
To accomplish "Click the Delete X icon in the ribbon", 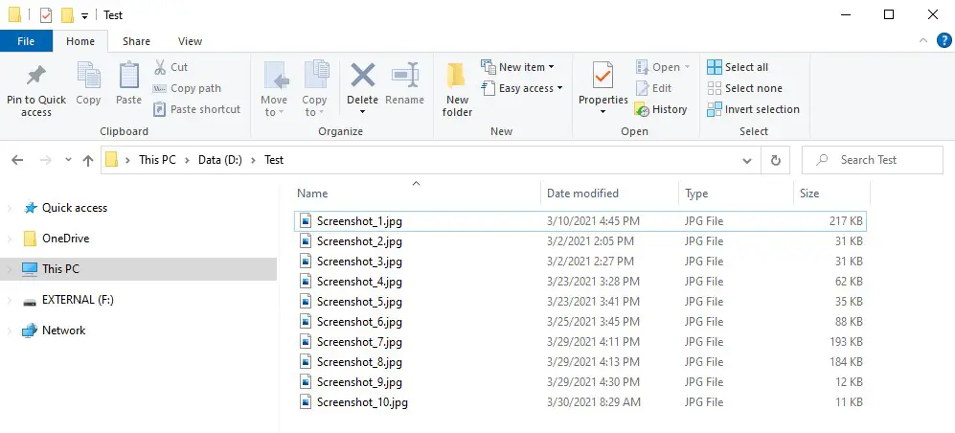I will [x=362, y=76].
